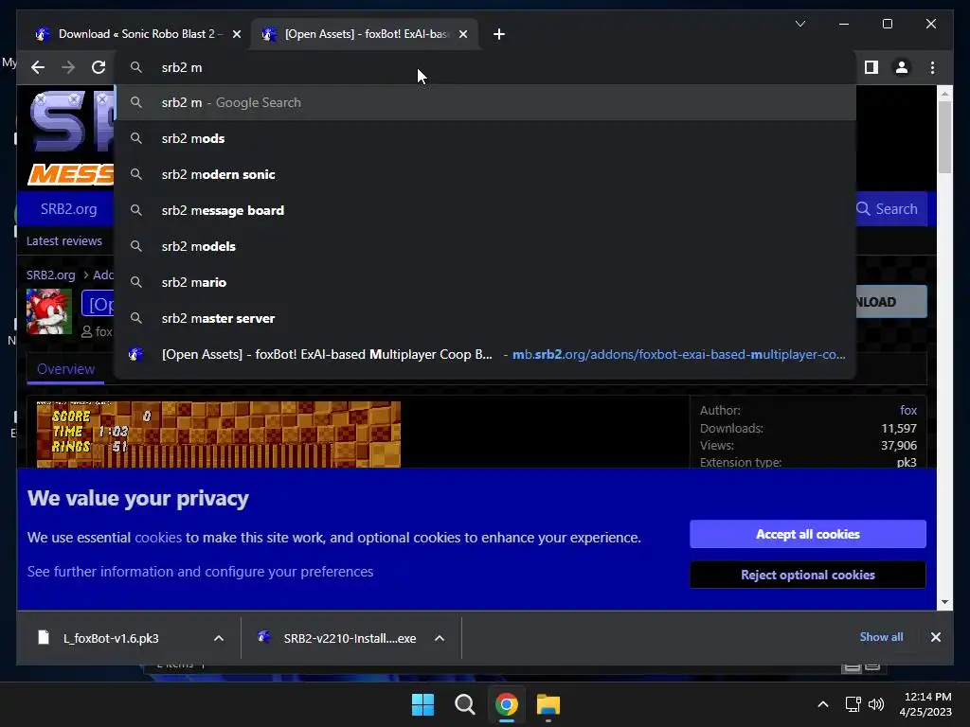Open downloaded SRB2-v2210-Install exe
Viewport: 970px width, 727px height.
(350, 638)
